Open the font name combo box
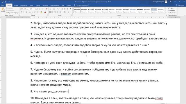Screen dimensions: 186x104 [25, 9]
